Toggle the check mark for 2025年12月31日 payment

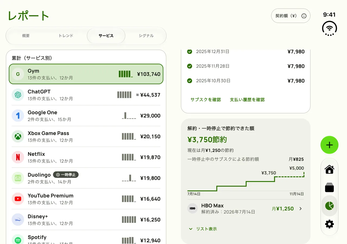[190, 52]
